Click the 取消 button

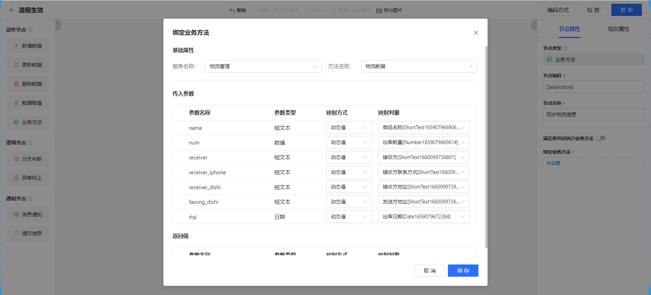(430, 271)
